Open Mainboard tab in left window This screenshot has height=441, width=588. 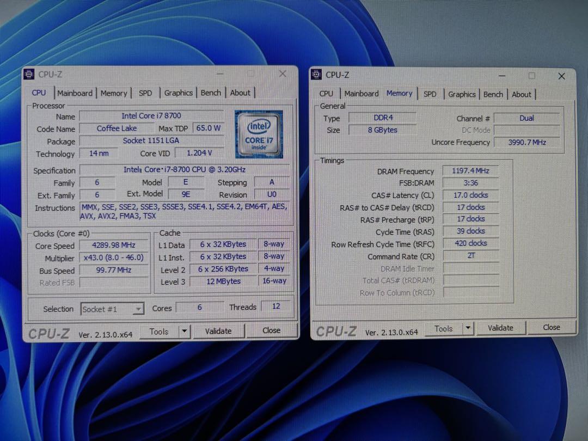75,93
